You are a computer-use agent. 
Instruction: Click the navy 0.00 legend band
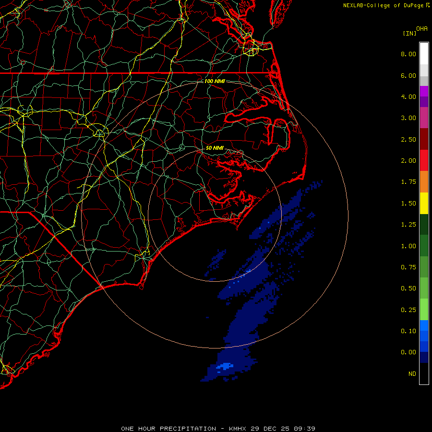(424, 357)
